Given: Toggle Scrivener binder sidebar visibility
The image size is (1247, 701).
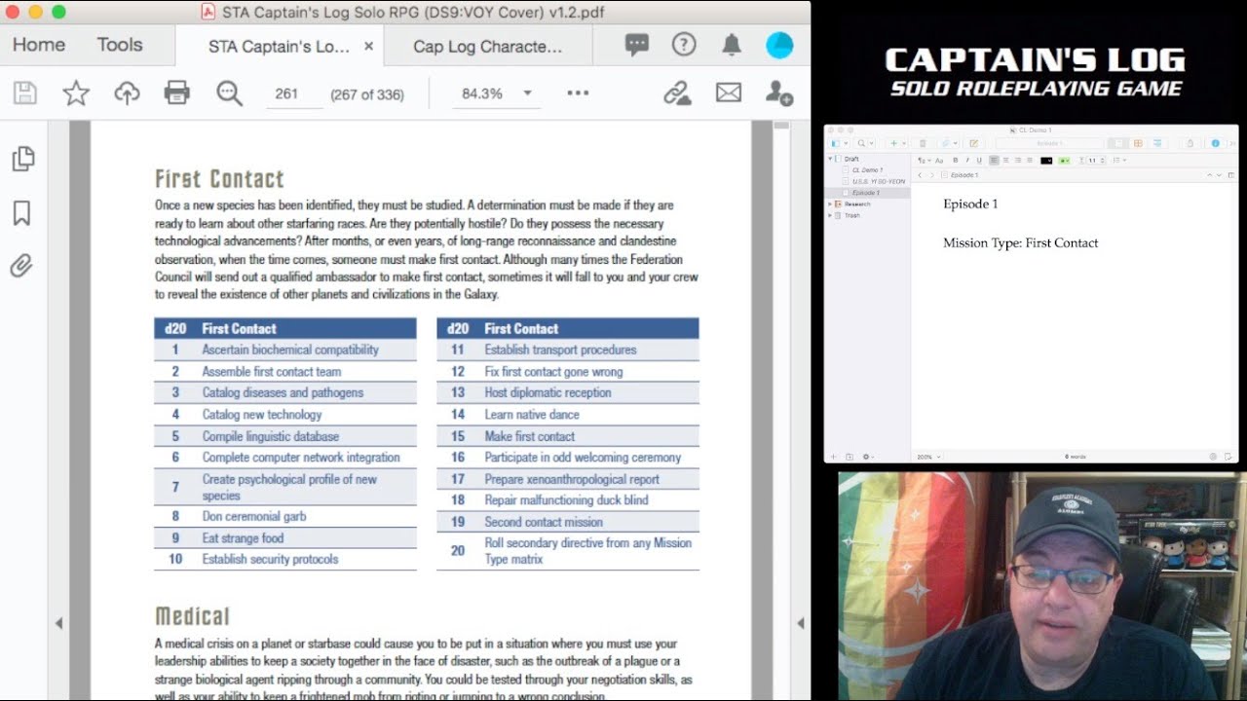Looking at the screenshot, I should (x=835, y=143).
